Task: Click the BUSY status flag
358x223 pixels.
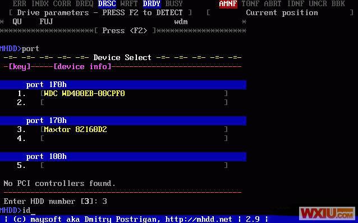Action: click(x=174, y=4)
